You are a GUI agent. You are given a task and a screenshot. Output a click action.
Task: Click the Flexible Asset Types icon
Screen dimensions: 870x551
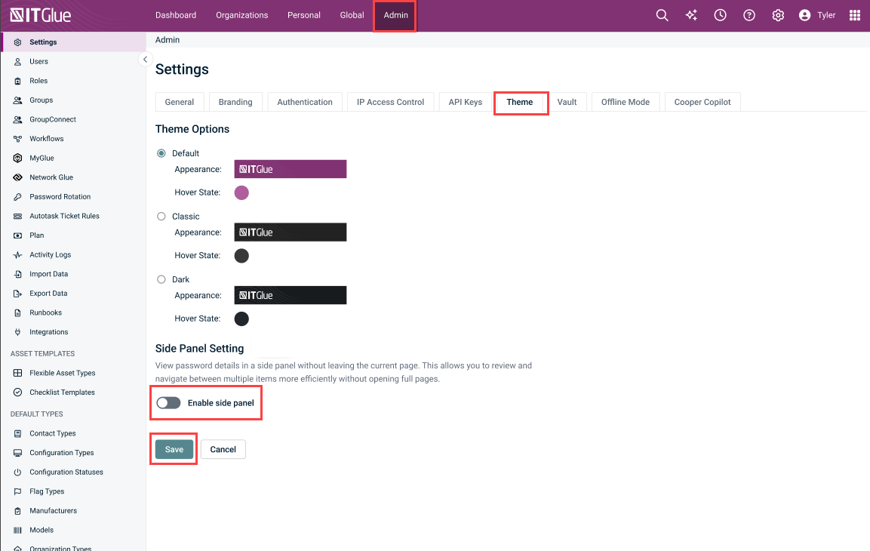click(x=18, y=373)
